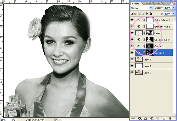Switch to the Paths tab
177x121 pixels.
pos(158,4)
